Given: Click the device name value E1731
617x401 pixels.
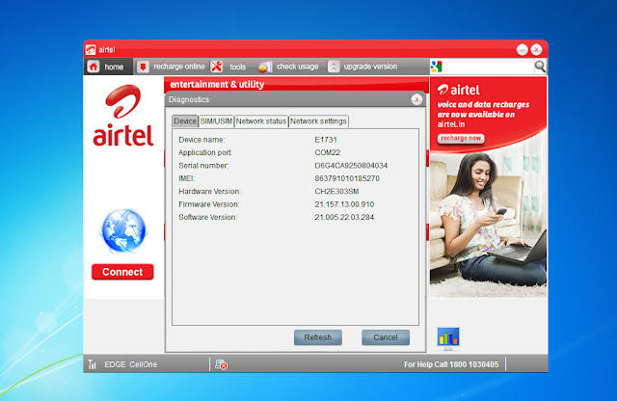Looking at the screenshot, I should pyautogui.click(x=326, y=140).
